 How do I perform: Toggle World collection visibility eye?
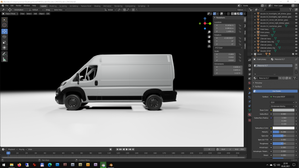coord(296,54)
